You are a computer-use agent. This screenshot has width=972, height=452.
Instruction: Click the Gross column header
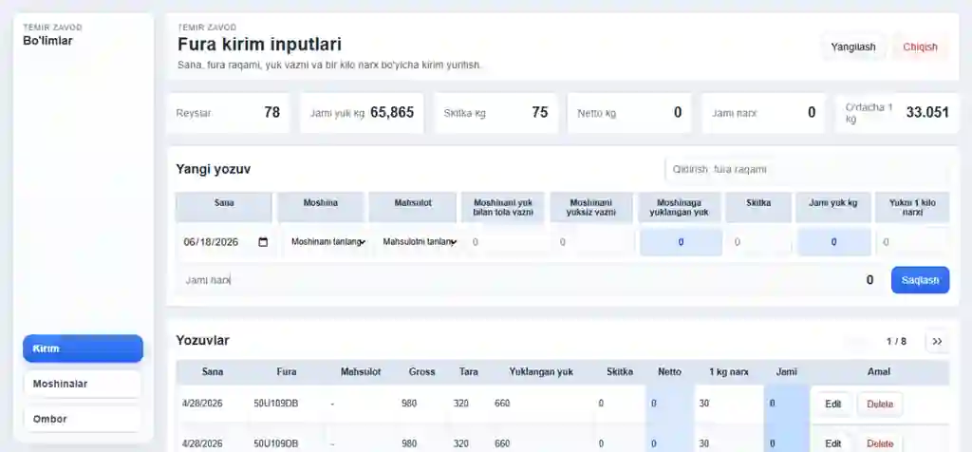[422, 372]
